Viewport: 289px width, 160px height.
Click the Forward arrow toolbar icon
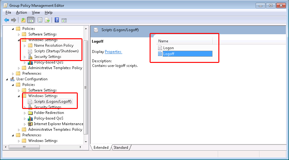[x=14, y=20]
